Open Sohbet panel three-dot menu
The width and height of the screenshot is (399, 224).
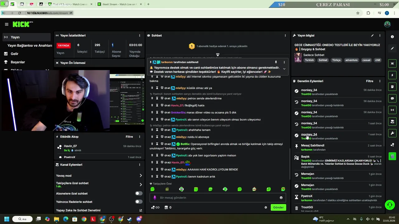click(x=285, y=35)
